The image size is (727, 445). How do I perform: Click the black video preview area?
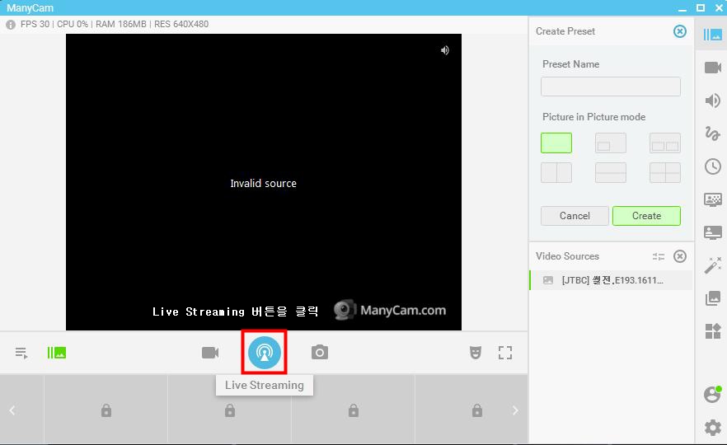coord(264,181)
